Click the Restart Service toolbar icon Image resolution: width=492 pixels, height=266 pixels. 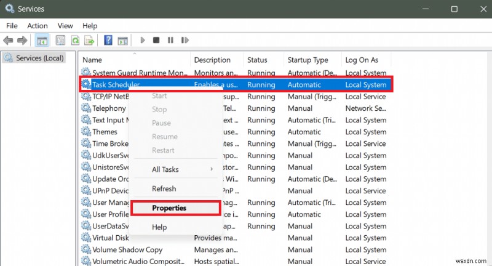(185, 40)
